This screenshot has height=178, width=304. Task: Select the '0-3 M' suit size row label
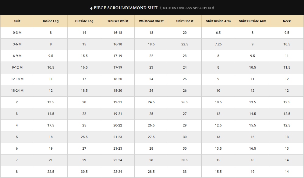tap(17, 33)
